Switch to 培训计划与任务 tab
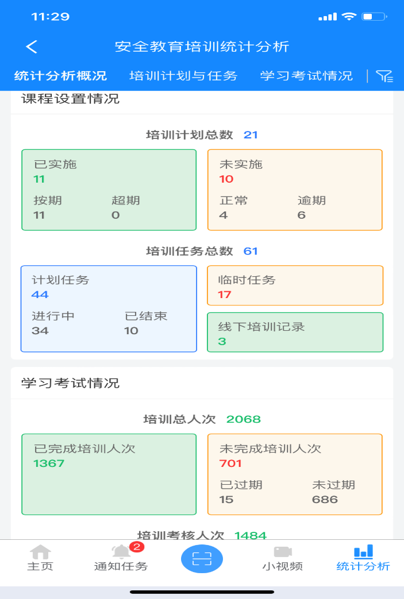 pyautogui.click(x=183, y=76)
